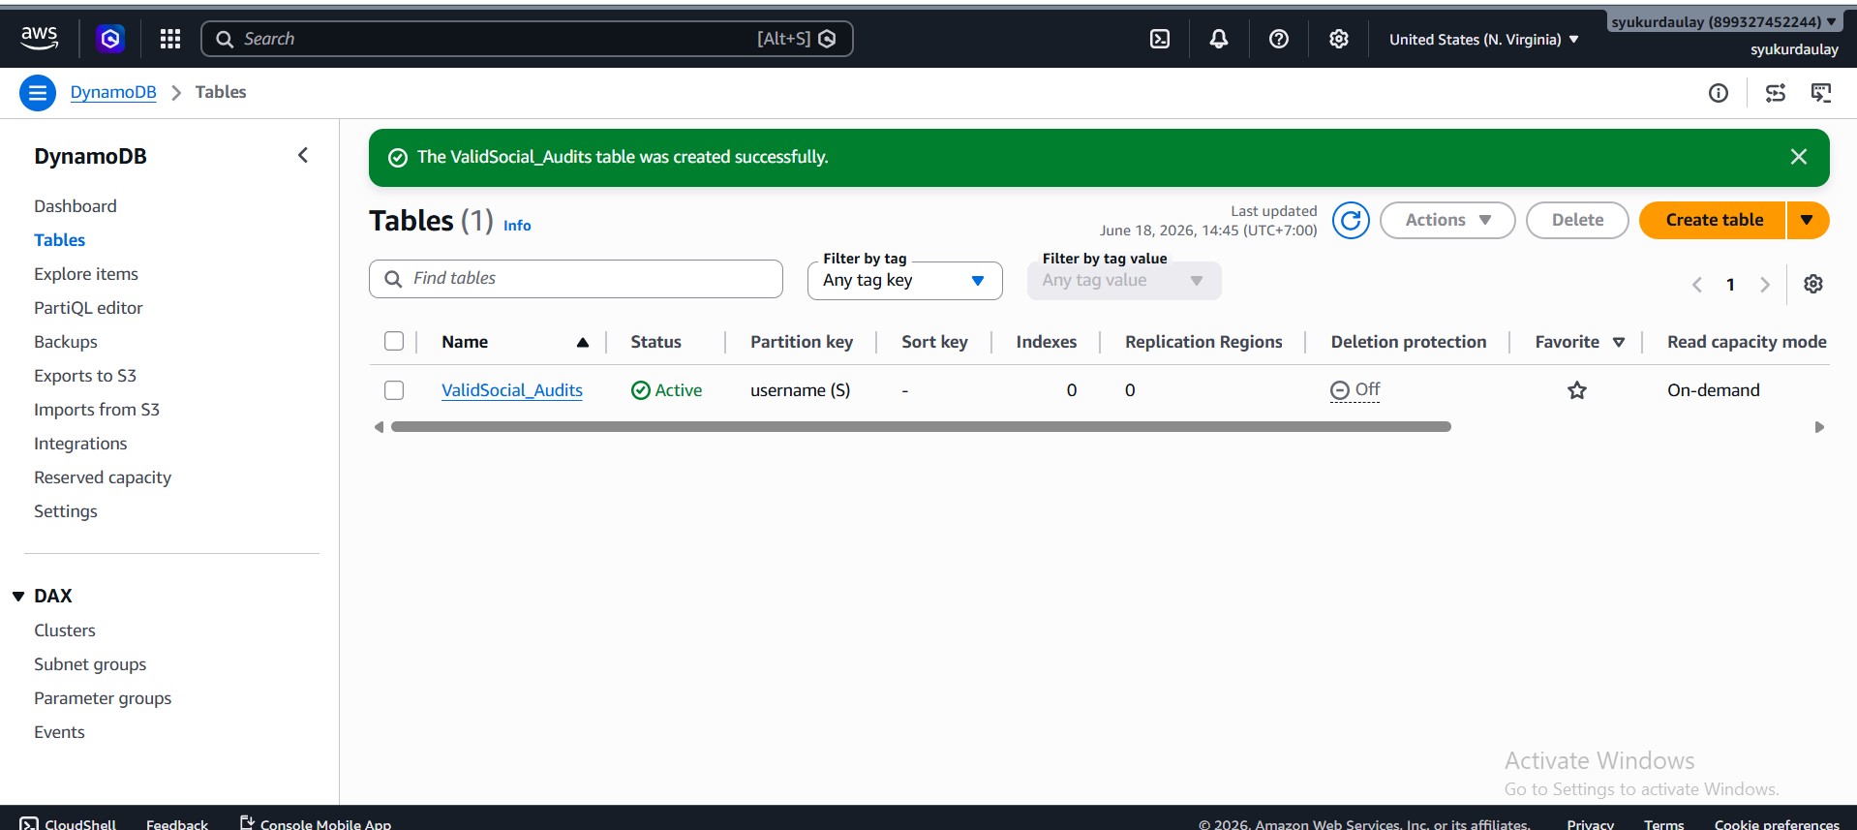Open the Tables link in the sidebar
Screen dimensions: 1857x830
pyautogui.click(x=59, y=240)
